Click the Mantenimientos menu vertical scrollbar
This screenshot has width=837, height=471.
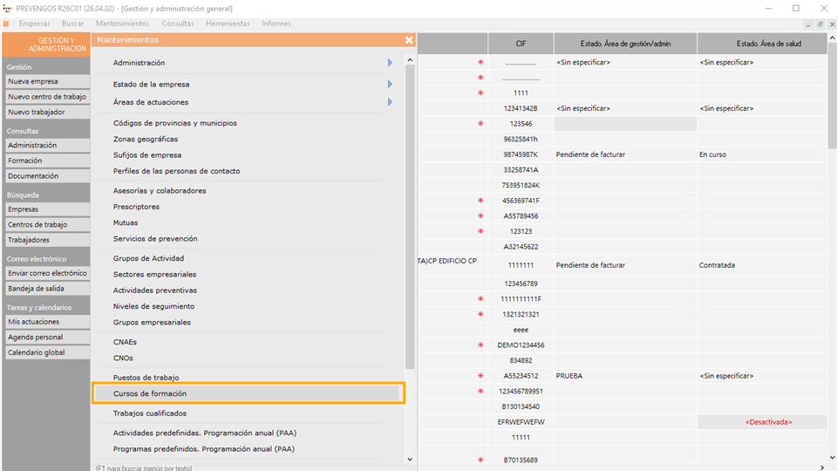point(410,218)
